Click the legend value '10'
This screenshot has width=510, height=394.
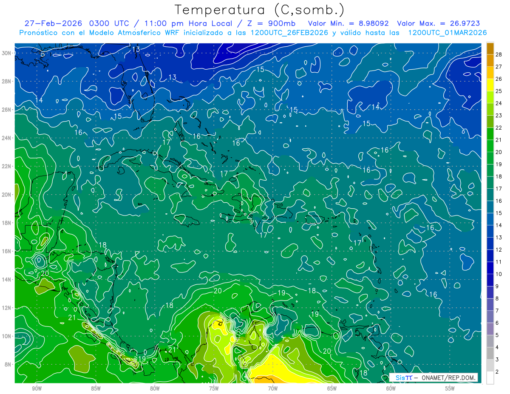[x=499, y=274]
